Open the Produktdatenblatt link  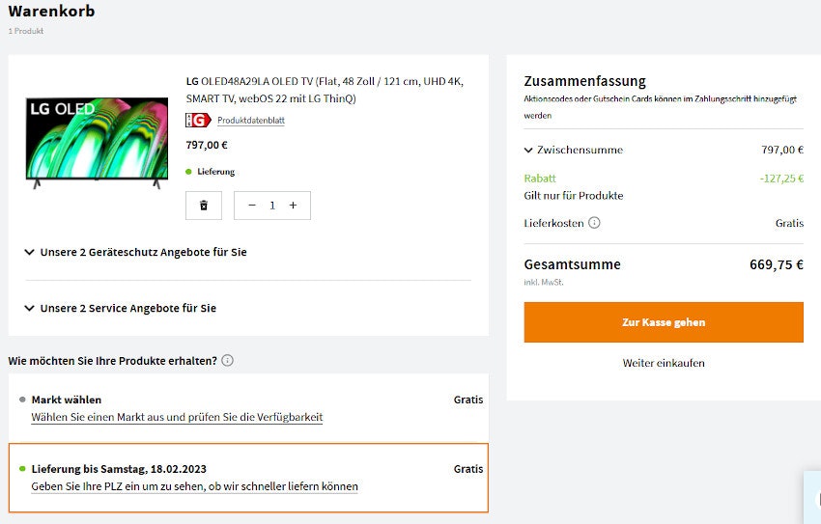click(x=250, y=121)
